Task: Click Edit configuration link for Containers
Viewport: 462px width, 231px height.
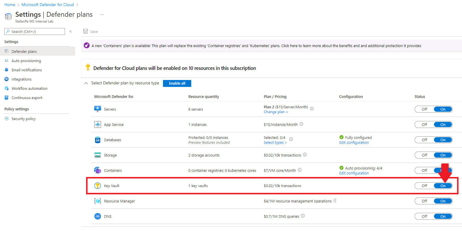Action: [x=354, y=173]
